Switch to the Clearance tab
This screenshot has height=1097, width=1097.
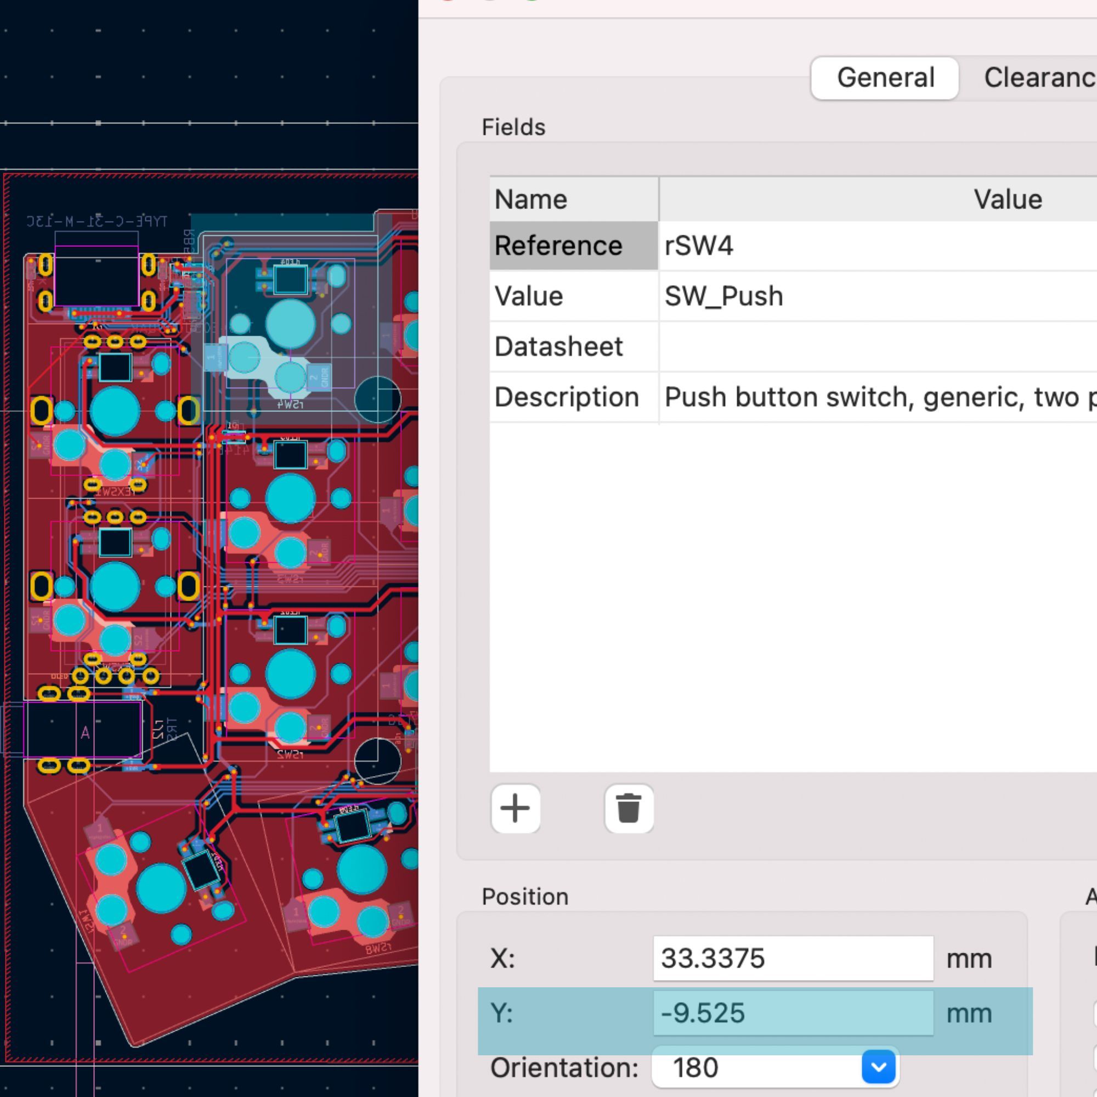tap(1039, 78)
